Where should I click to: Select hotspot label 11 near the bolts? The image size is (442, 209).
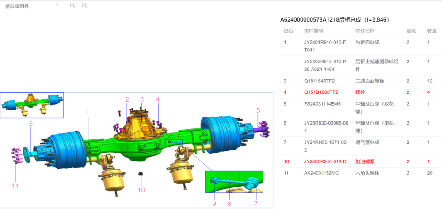pos(15,186)
